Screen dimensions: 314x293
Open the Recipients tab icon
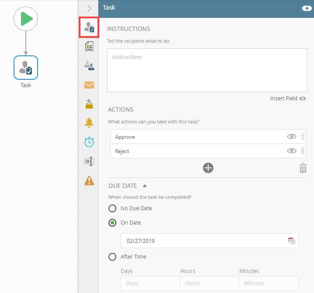(89, 65)
